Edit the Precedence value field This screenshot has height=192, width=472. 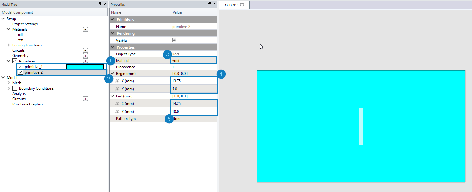coord(194,67)
